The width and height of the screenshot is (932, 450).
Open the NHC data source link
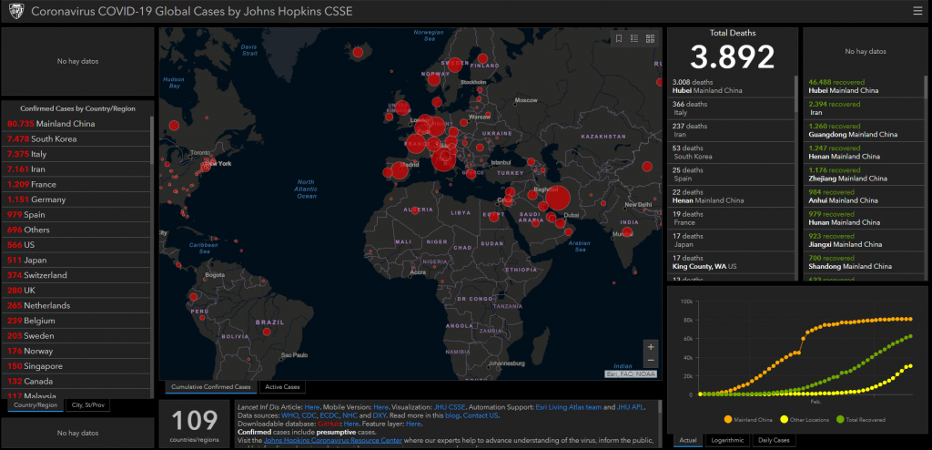click(349, 415)
